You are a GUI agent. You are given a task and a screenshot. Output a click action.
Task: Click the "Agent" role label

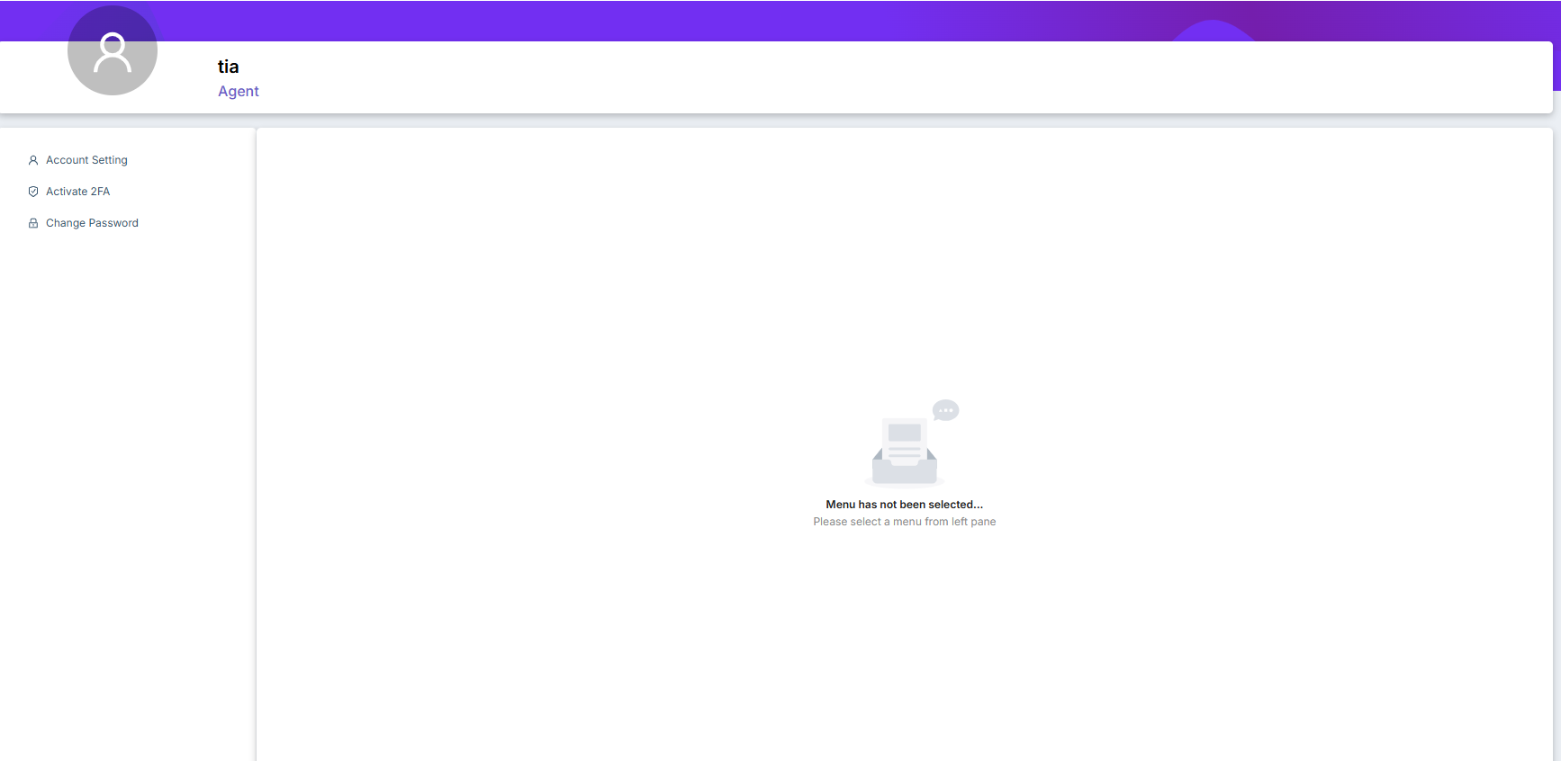coord(239,92)
